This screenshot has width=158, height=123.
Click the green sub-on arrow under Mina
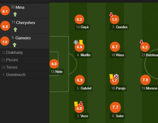click(15, 14)
